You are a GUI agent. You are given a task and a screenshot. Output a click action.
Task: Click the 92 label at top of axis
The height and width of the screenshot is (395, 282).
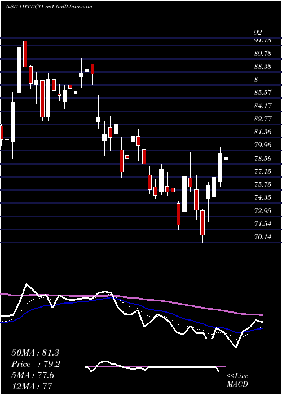pos(258,33)
